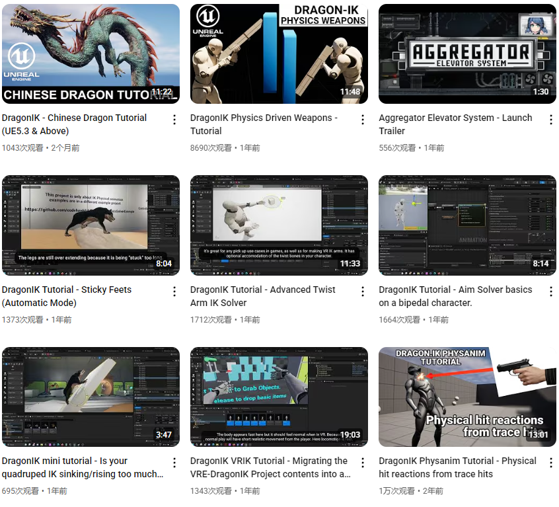Click the text 1043次观看 • 2个月前
Screen dimensions: 559x507
pos(41,148)
